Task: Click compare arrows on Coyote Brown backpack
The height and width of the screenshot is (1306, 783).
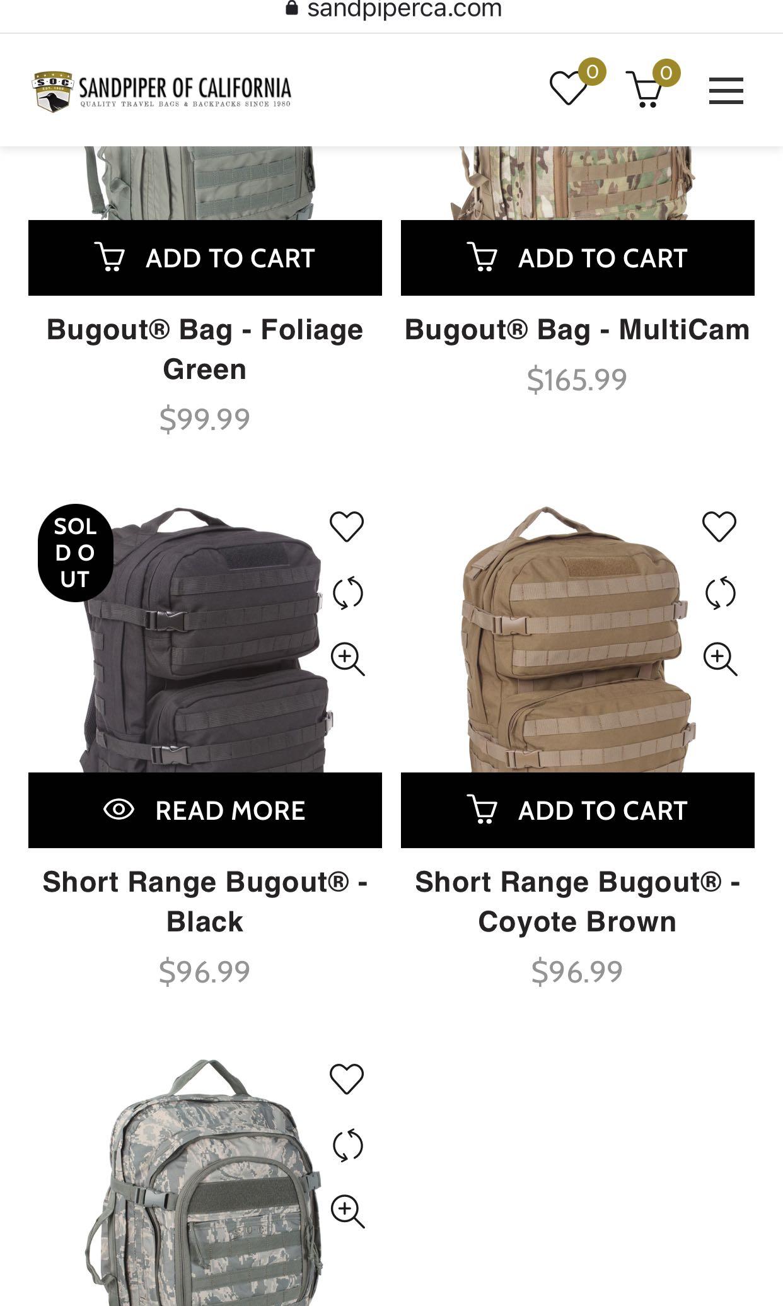Action: tap(720, 593)
